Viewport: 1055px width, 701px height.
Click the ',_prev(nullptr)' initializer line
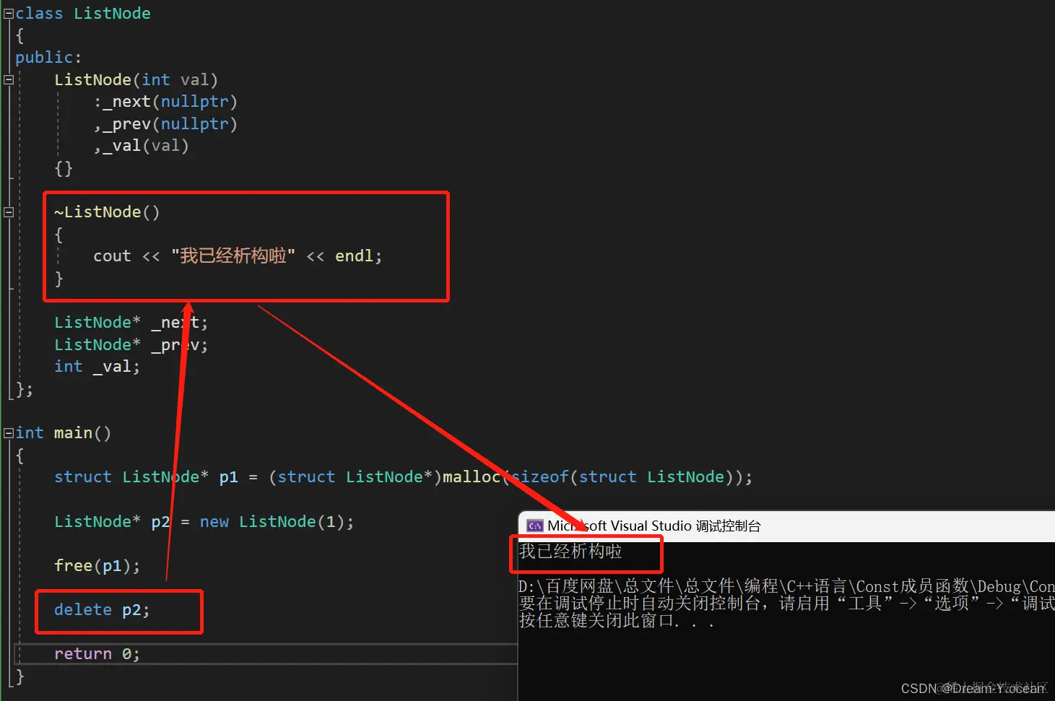165,124
